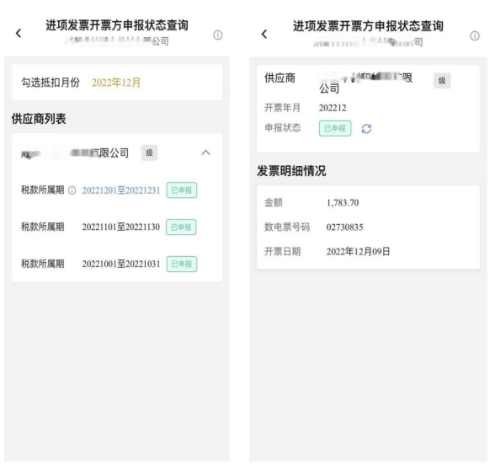The height and width of the screenshot is (465, 490).
Task: Refresh the 申报状态 with the blue icon
Action: click(x=366, y=129)
